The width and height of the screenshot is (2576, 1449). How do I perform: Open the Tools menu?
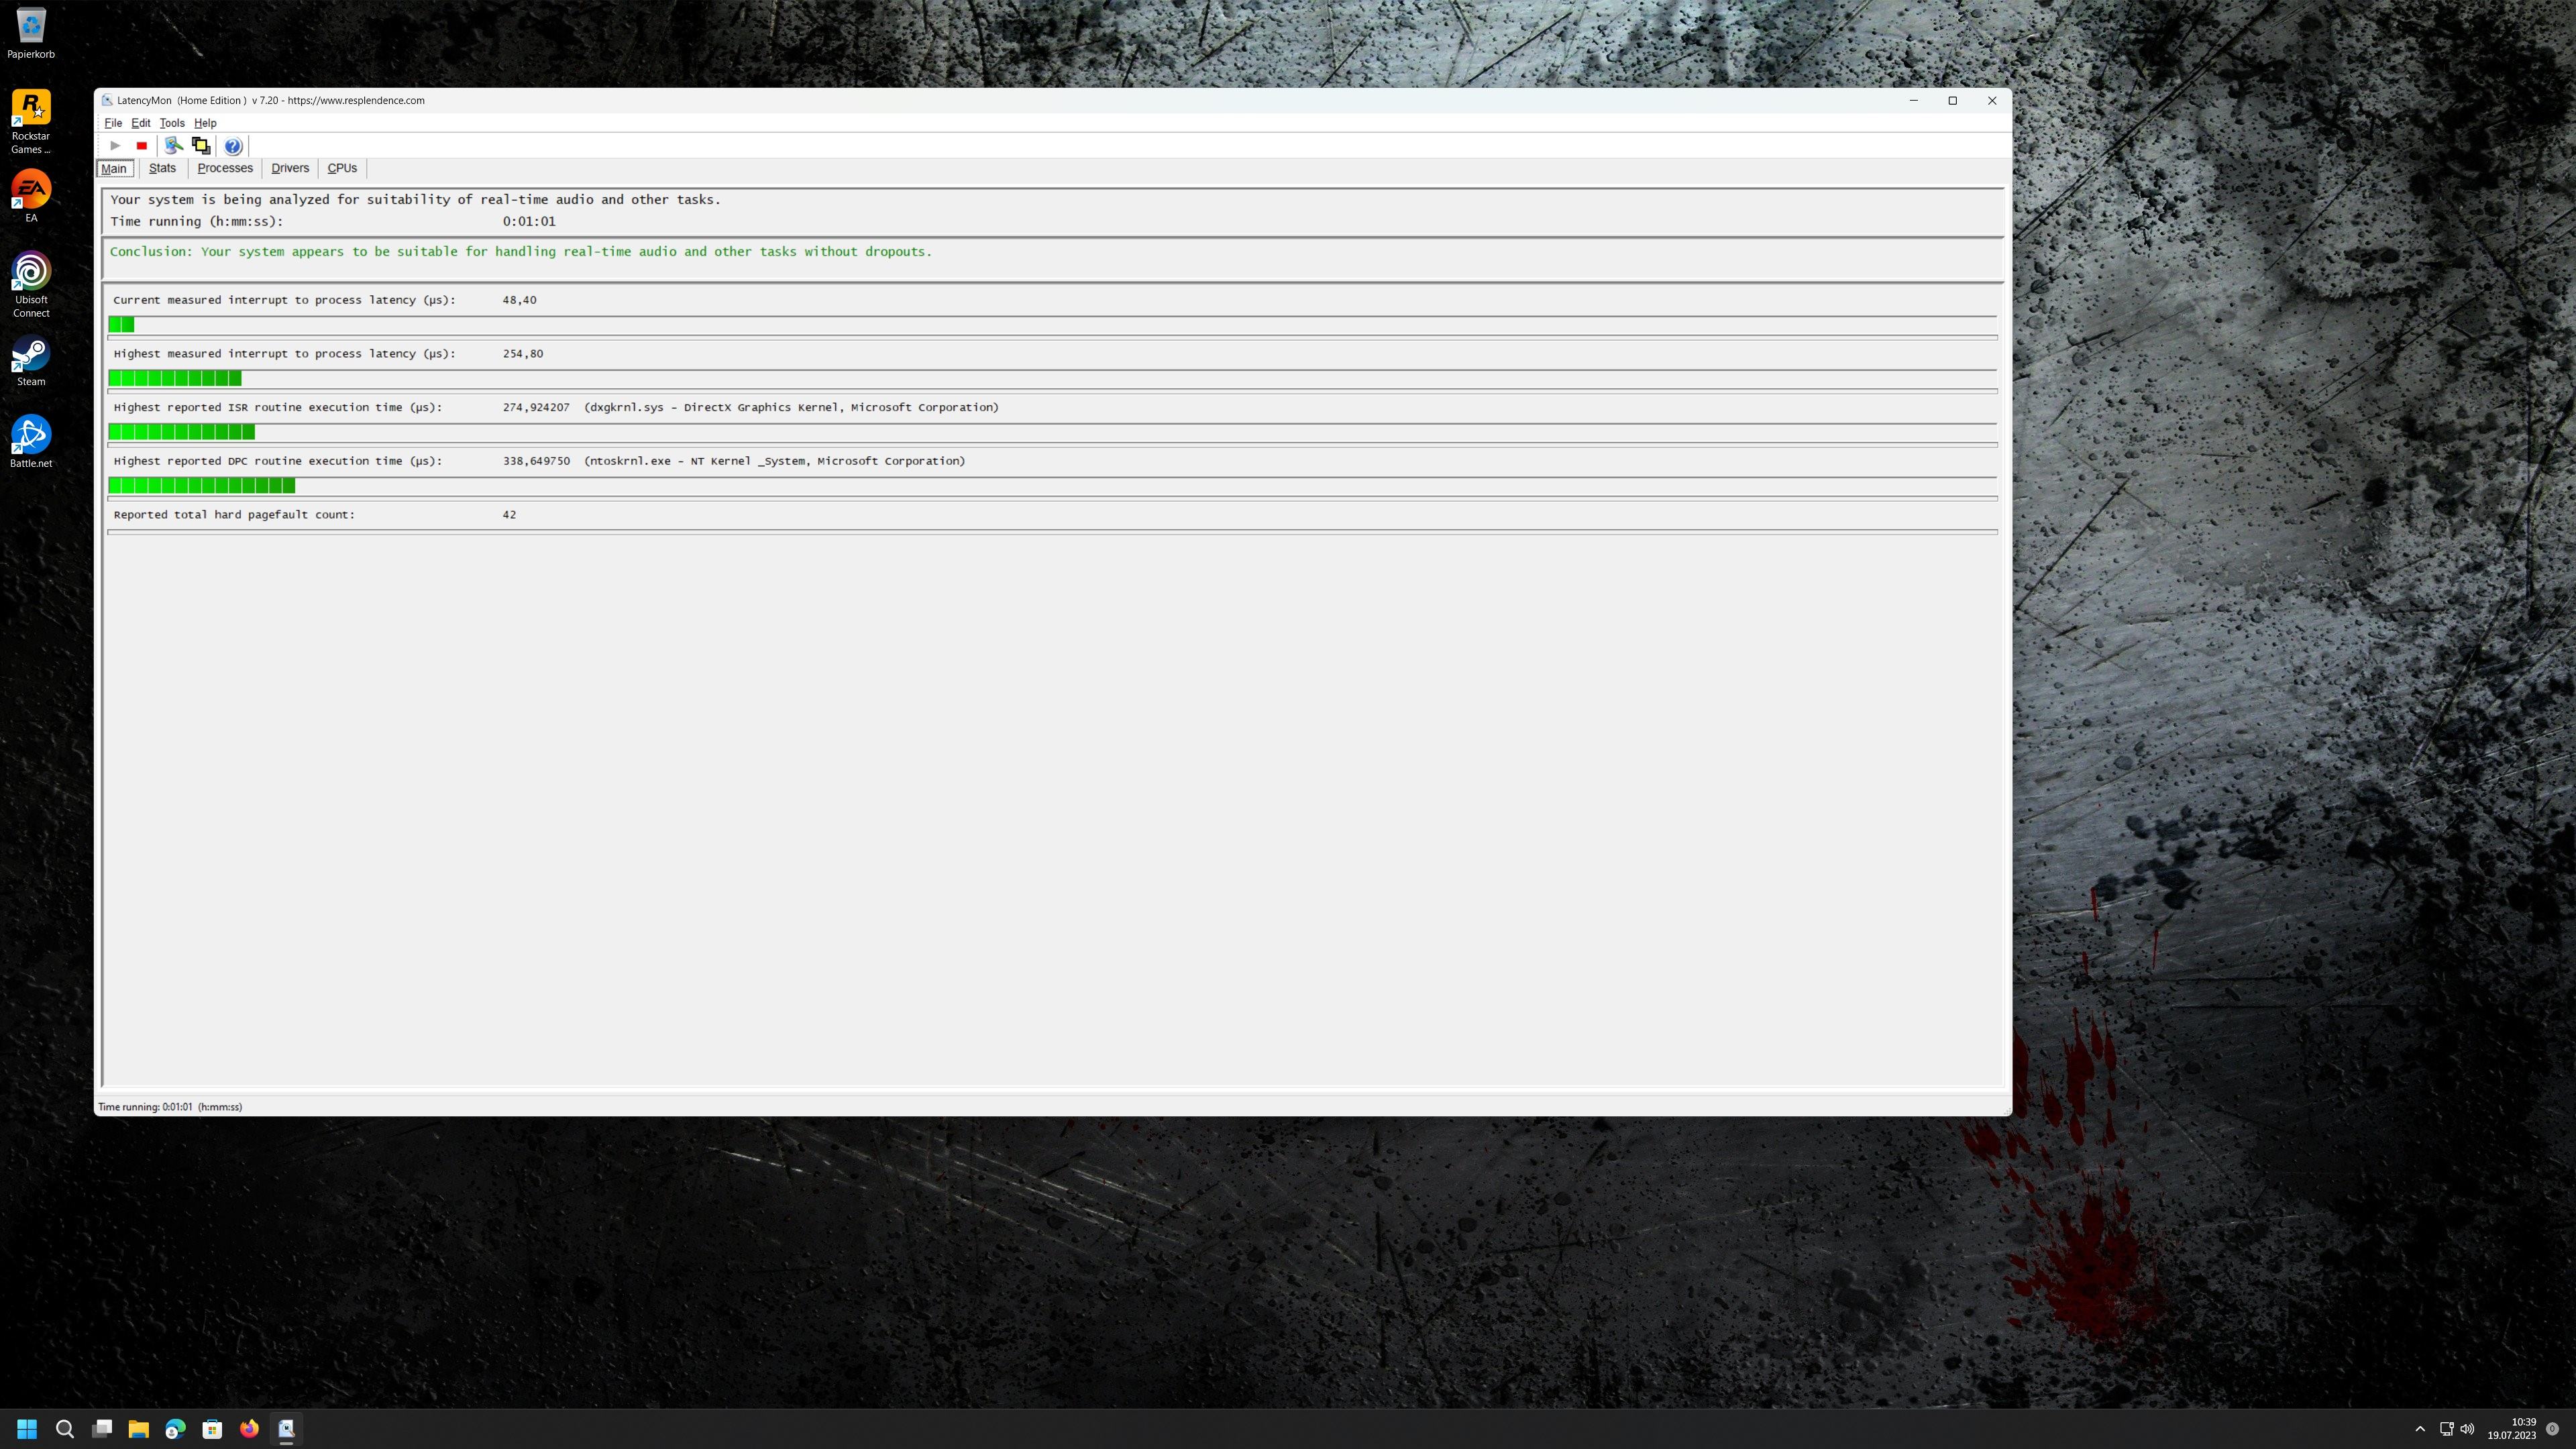tap(172, 123)
